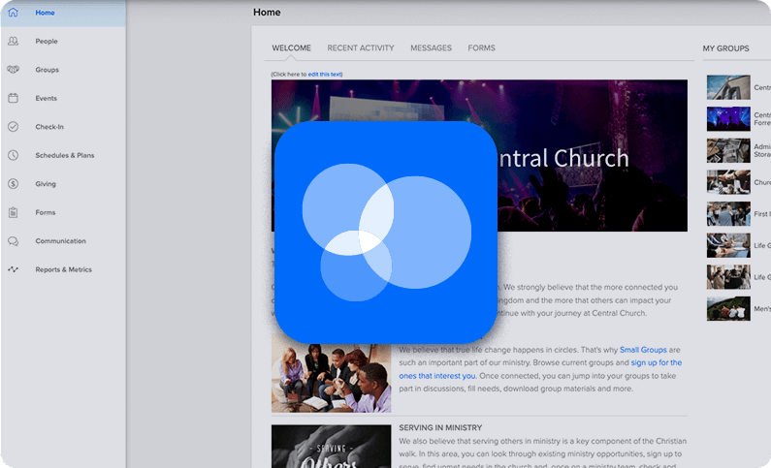Click the large blue overlapping-circles app logo
Viewport: 771px width, 468px height.
(386, 233)
